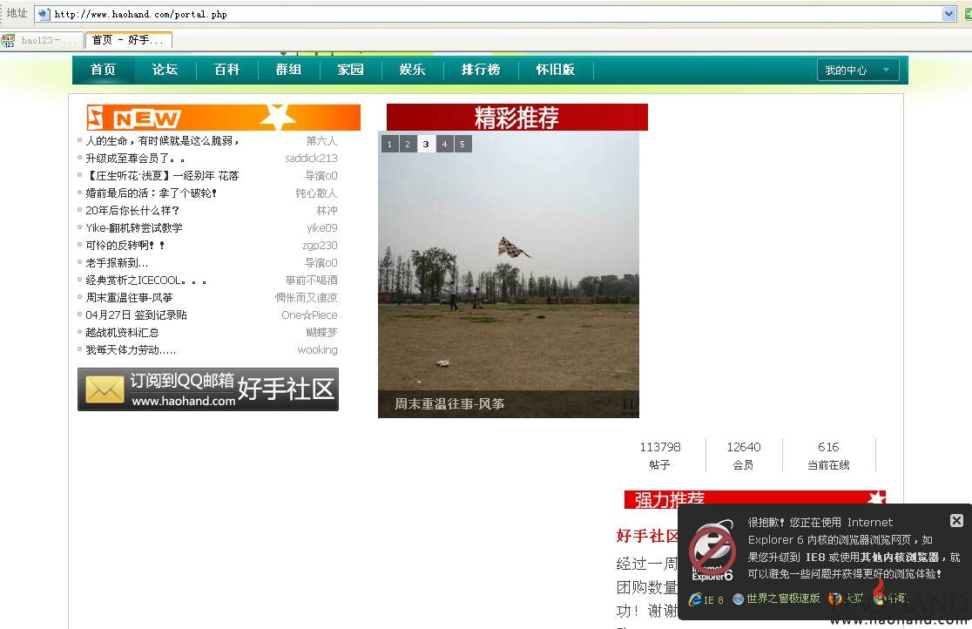Viewport: 972px width, 629px height.
Task: Open 周末重温往事-风筝 in the NEW list
Action: point(129,297)
